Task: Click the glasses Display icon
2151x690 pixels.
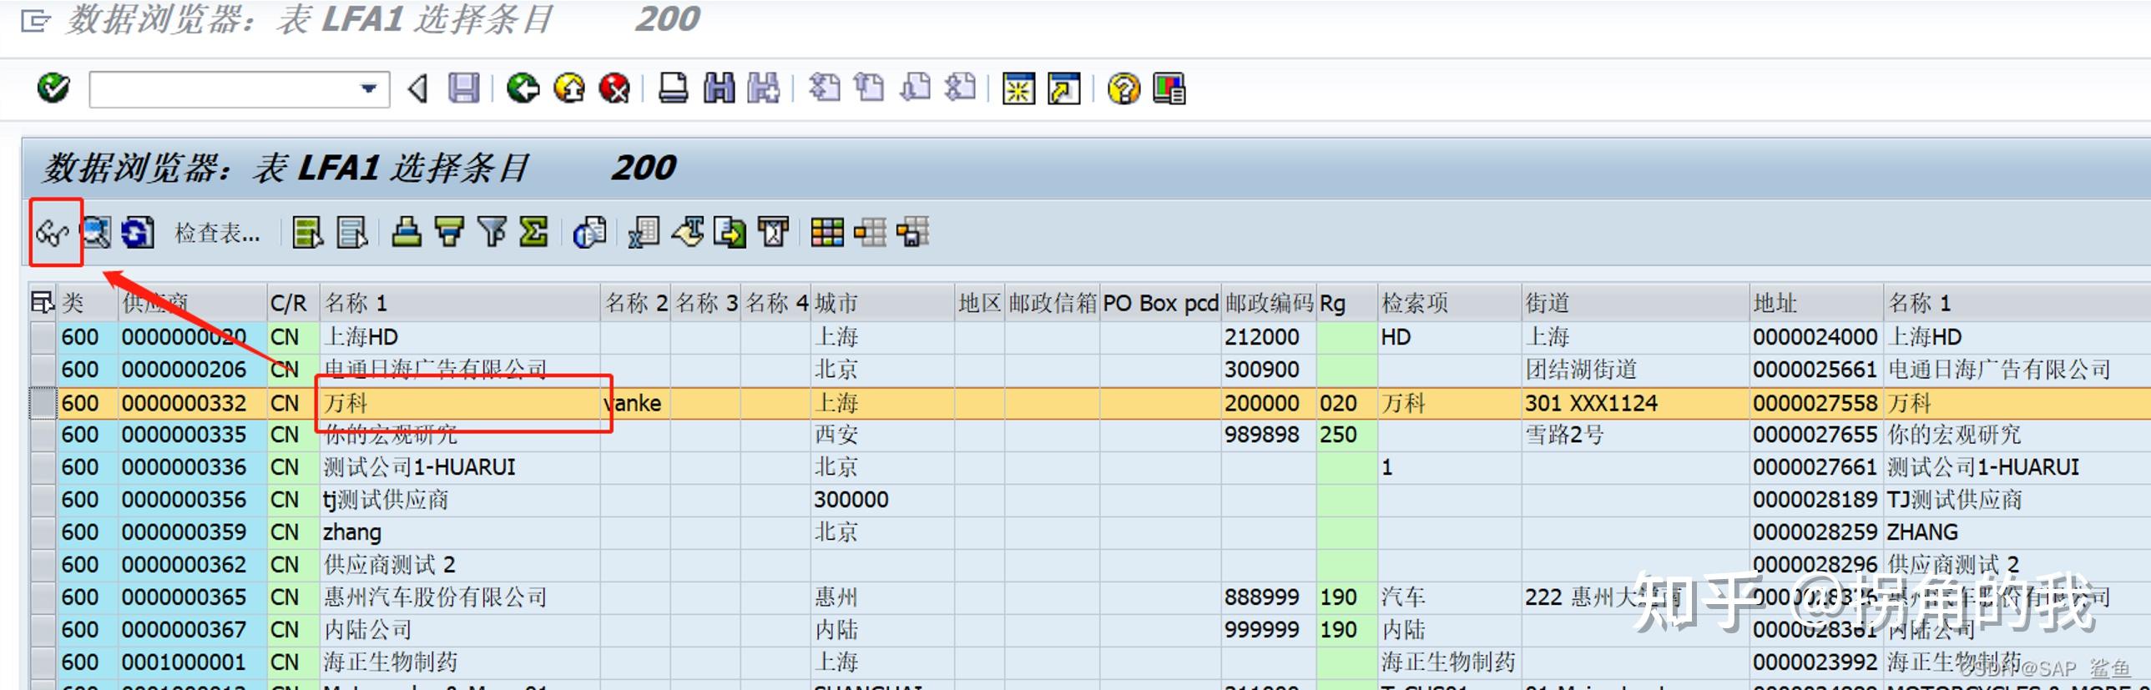Action: [53, 233]
